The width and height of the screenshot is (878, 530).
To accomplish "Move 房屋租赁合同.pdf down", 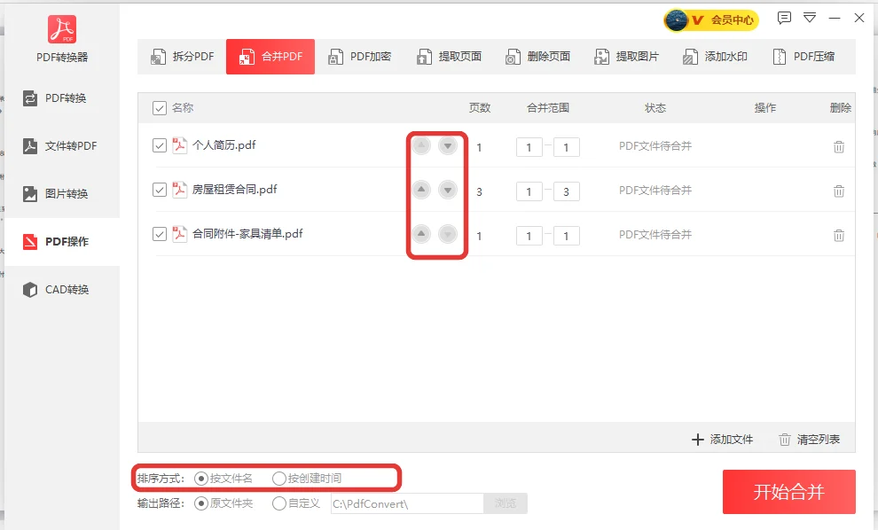I will coord(447,190).
